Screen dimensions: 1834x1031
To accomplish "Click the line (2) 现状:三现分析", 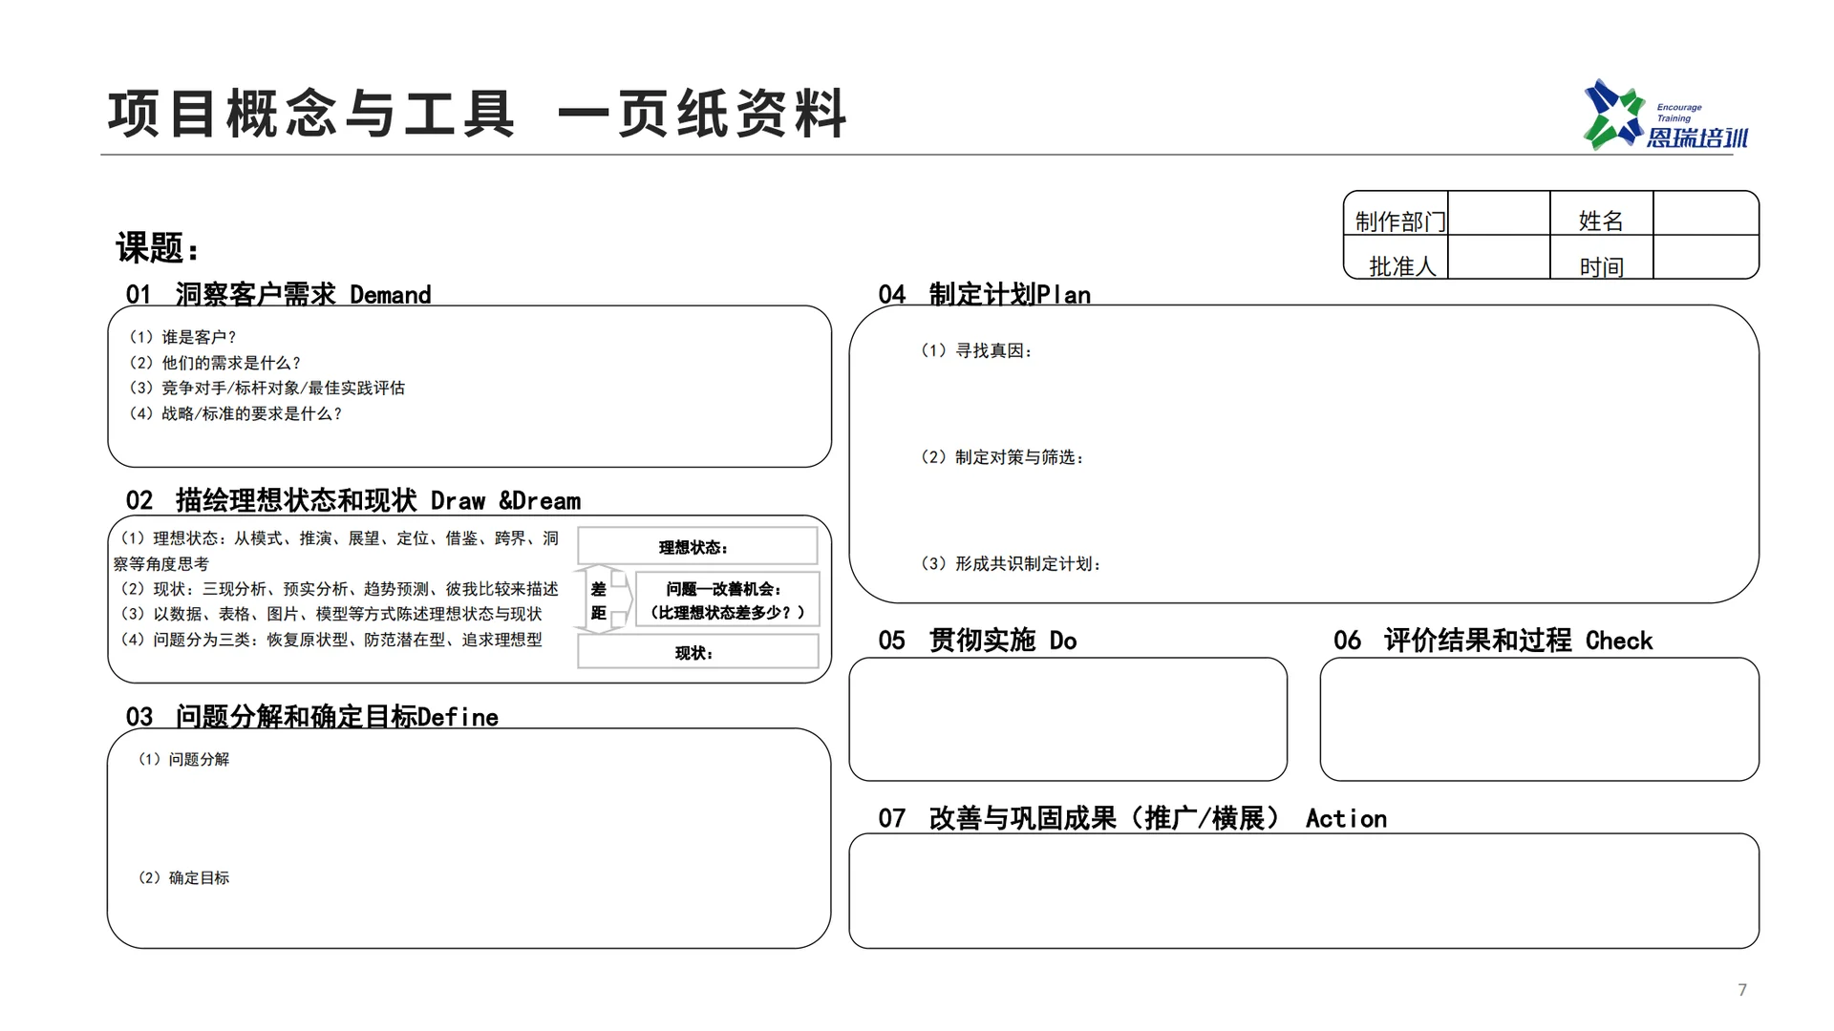I will click(x=339, y=589).
